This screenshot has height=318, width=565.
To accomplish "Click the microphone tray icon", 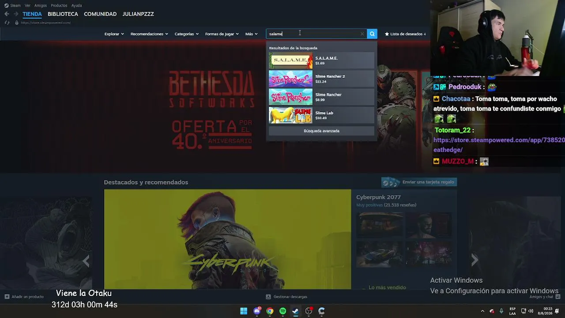I will coord(501,311).
